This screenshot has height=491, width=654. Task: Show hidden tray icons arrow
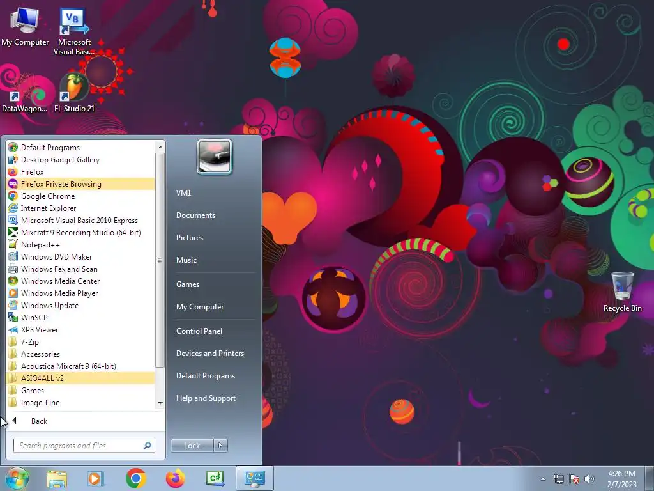(543, 479)
